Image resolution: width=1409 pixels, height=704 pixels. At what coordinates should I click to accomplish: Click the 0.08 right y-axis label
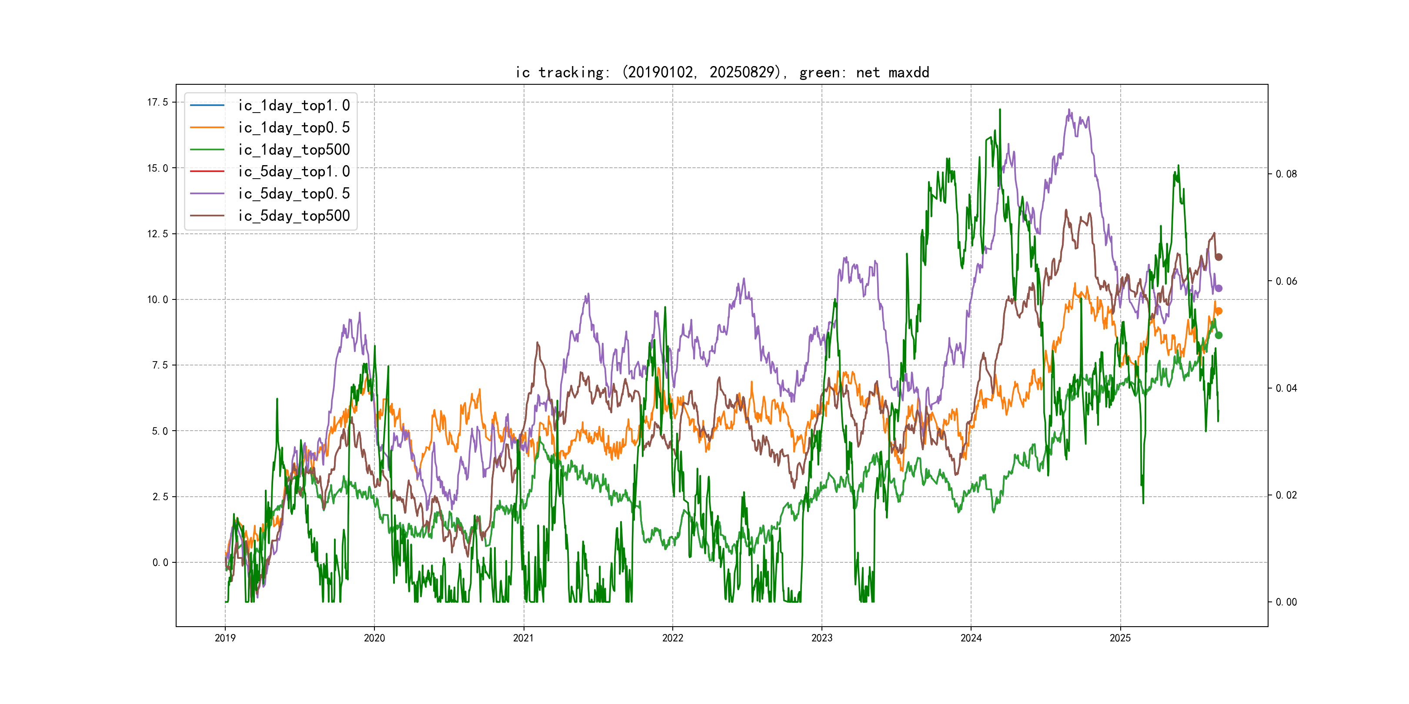1286,174
